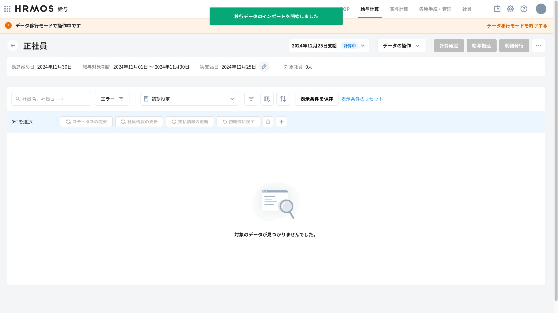The image size is (558, 313).
Task: Click the back arrow beside 正社員
Action: point(13,46)
